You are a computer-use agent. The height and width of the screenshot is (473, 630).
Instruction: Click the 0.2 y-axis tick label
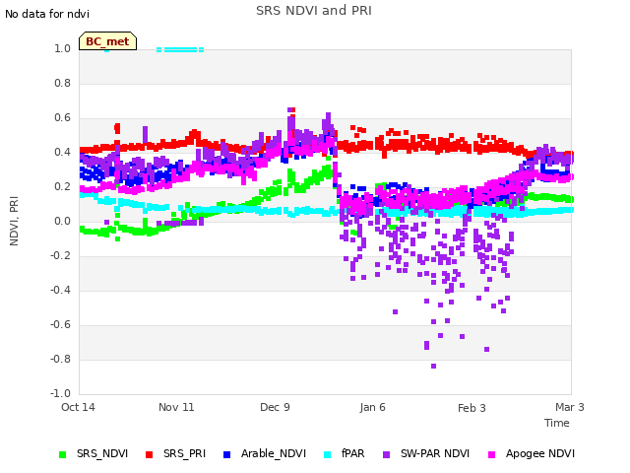(x=63, y=186)
